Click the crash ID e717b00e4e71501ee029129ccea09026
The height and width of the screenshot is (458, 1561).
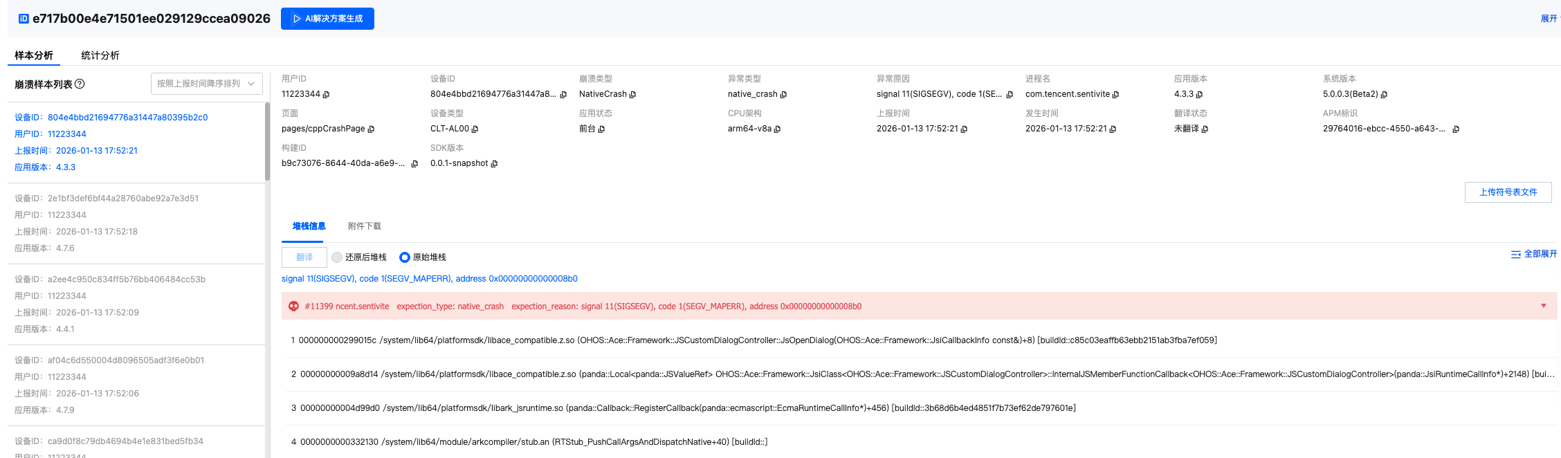point(152,19)
